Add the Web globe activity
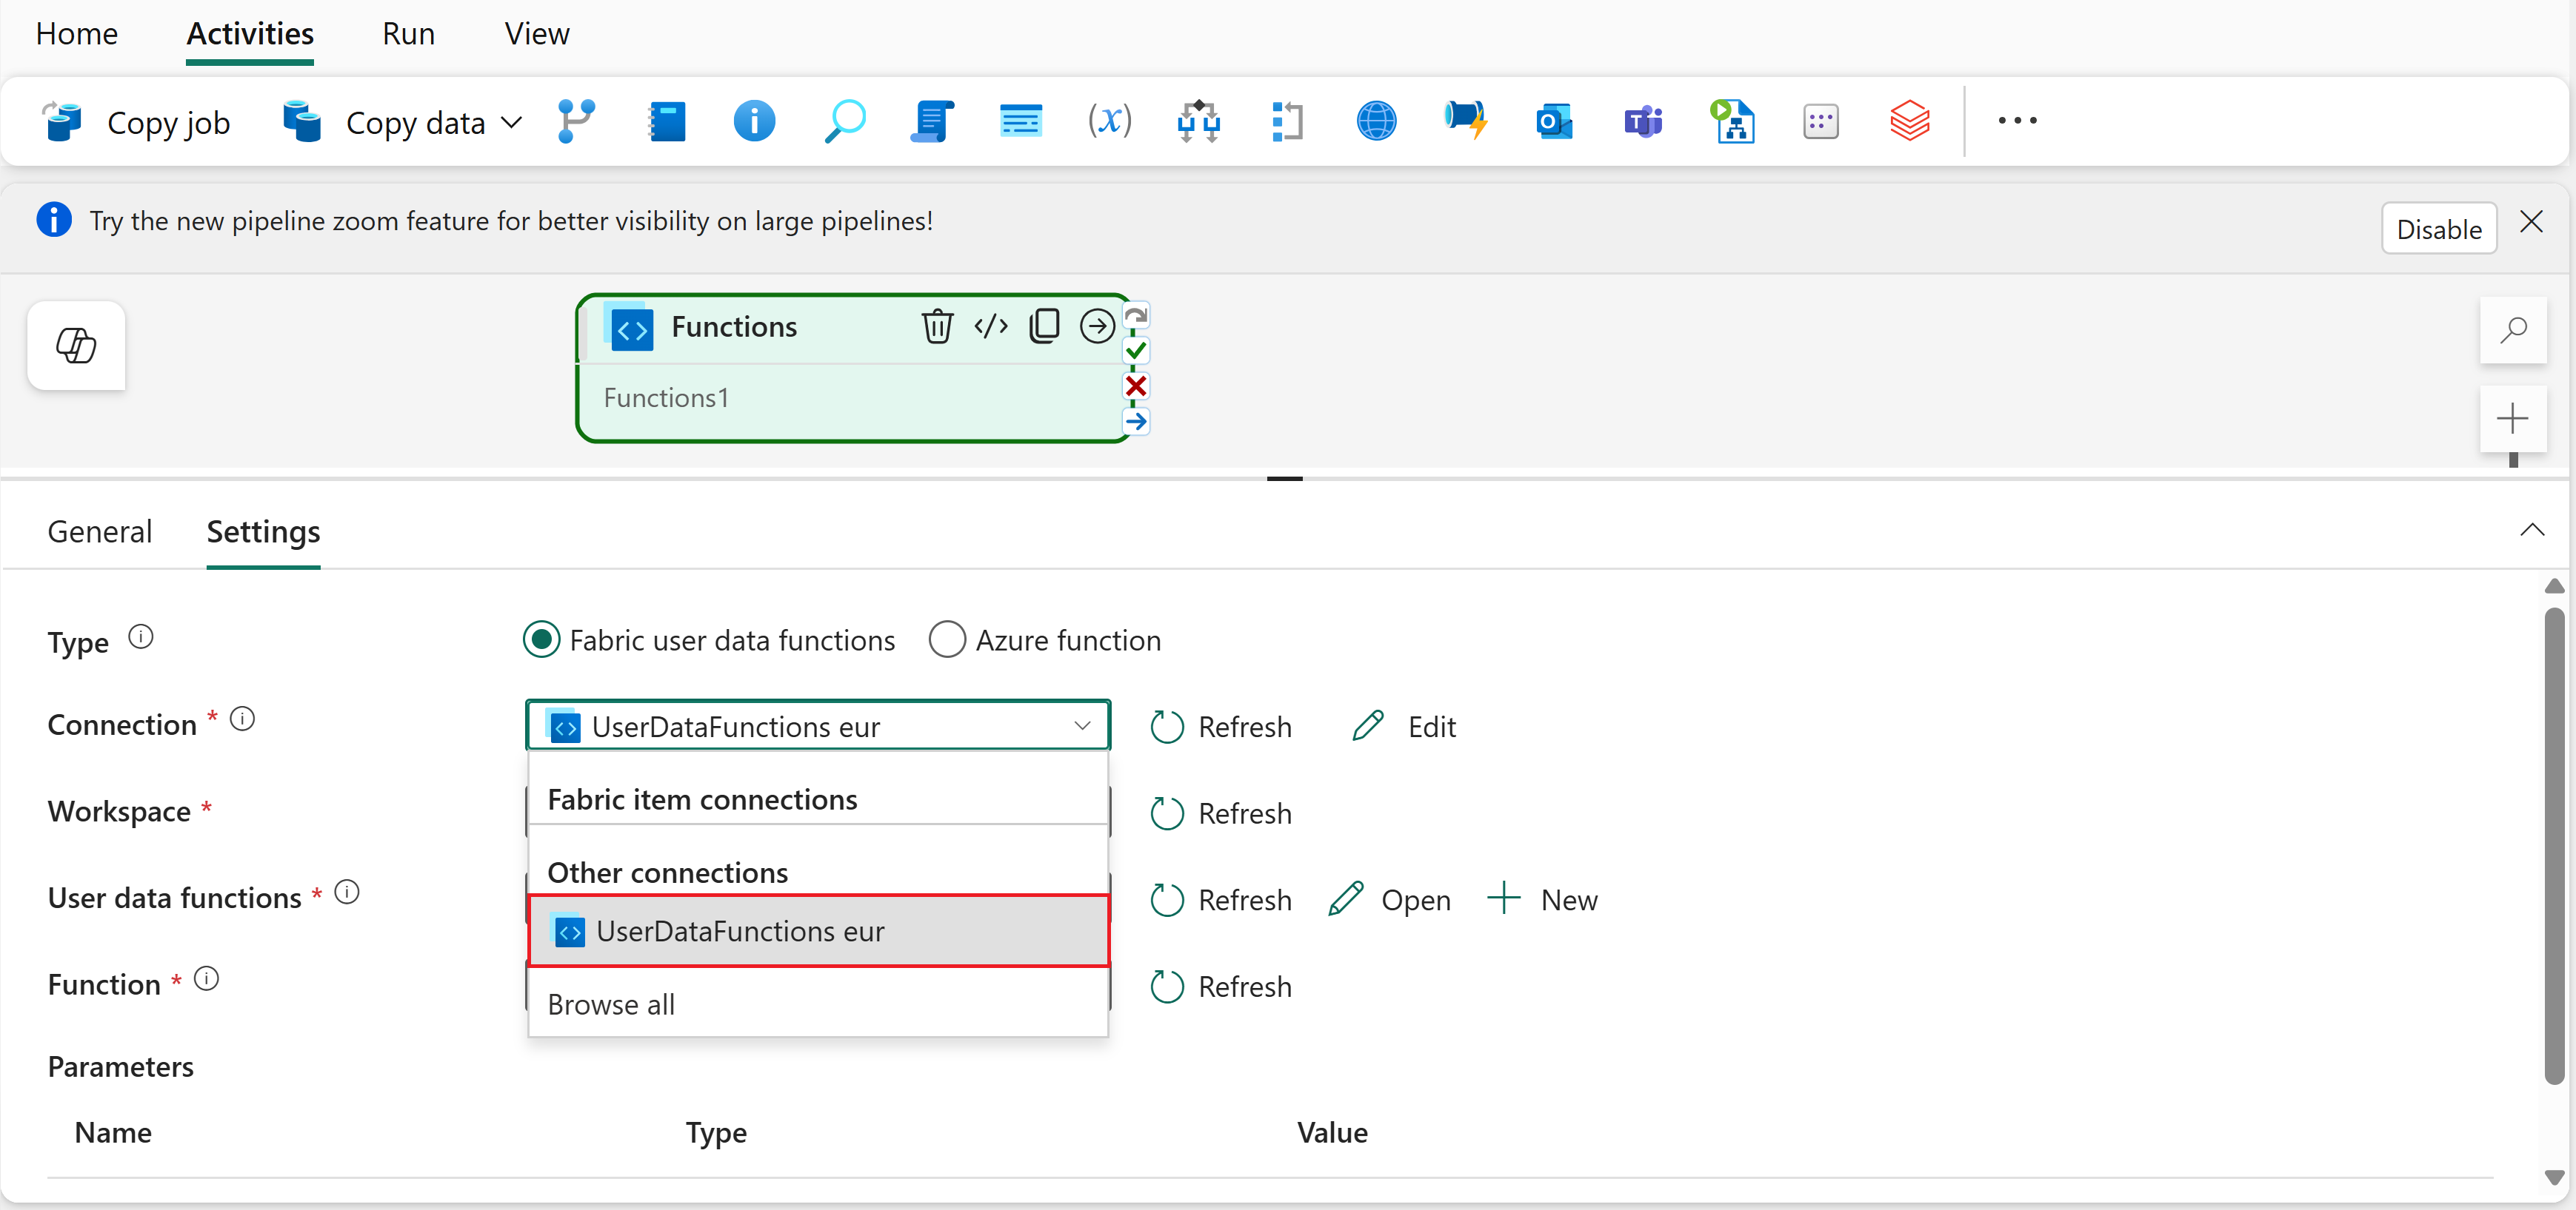Screen dimensions: 2576x1210 coord(1376,122)
